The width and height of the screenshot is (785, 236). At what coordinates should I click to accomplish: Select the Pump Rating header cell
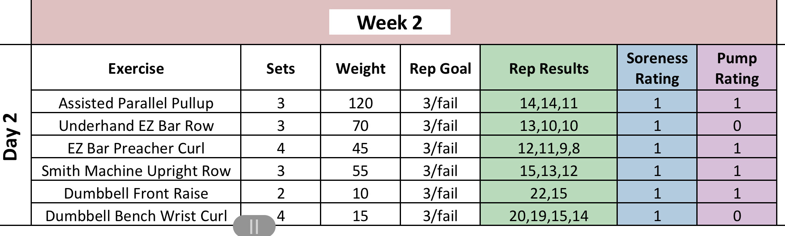(737, 68)
